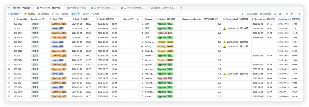Collapse sidebar with double-chevron icon
This screenshot has width=309, height=107.
(x=8, y=8)
